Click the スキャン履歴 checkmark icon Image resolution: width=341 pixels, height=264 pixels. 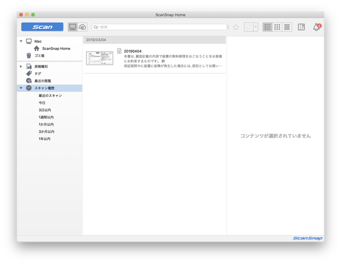pos(29,88)
